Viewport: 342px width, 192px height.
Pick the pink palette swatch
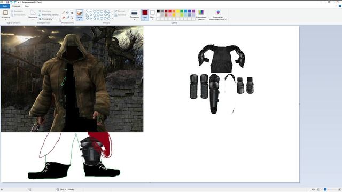[x=170, y=15]
